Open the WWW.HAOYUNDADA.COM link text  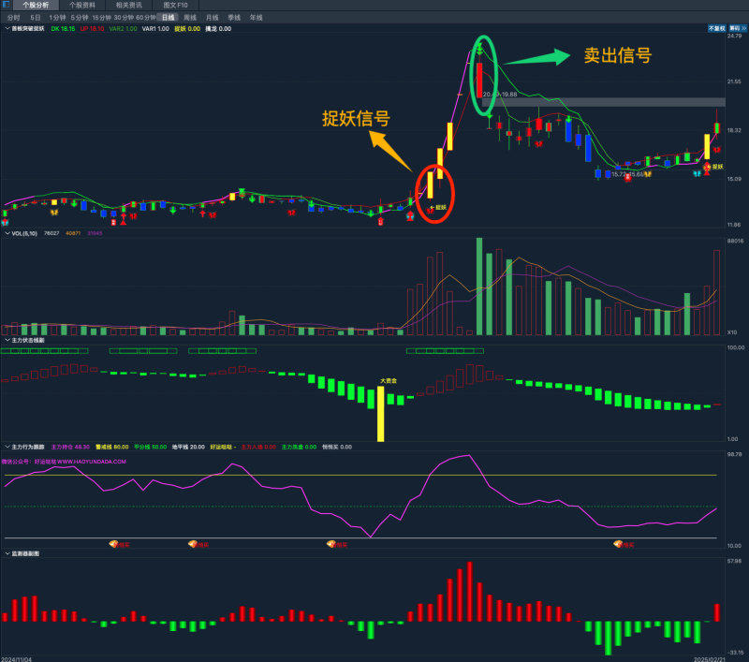coord(91,462)
